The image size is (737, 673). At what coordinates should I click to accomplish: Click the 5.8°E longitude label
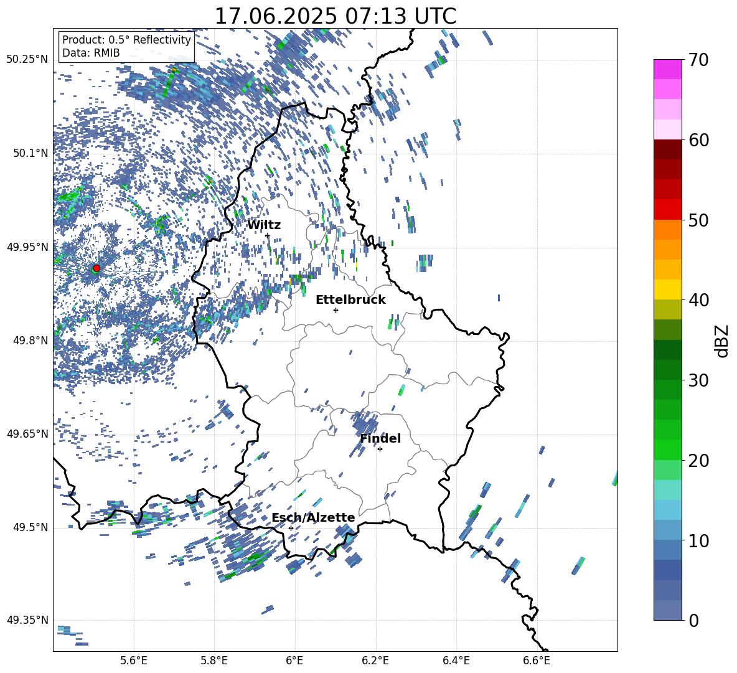tap(214, 661)
